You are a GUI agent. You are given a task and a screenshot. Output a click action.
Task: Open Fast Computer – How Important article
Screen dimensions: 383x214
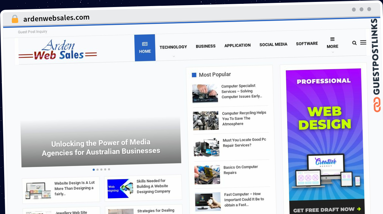click(244, 199)
